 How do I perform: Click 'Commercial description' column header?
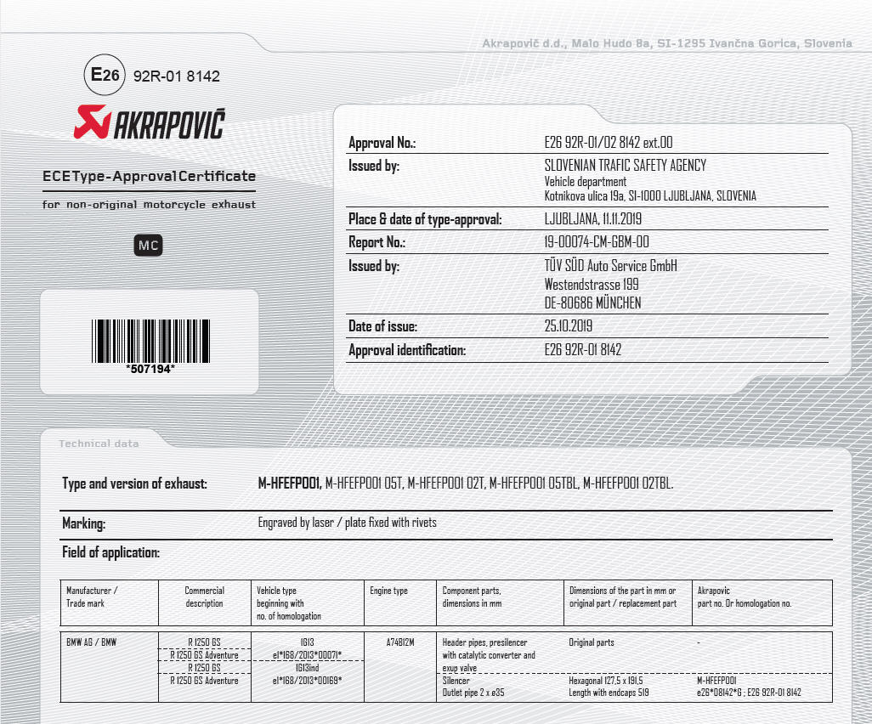tap(204, 597)
